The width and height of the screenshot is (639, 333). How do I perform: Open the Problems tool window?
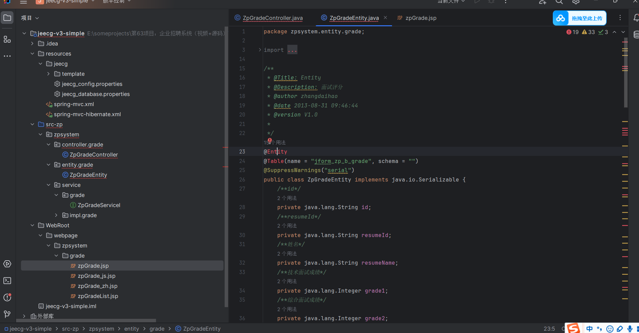click(7, 297)
